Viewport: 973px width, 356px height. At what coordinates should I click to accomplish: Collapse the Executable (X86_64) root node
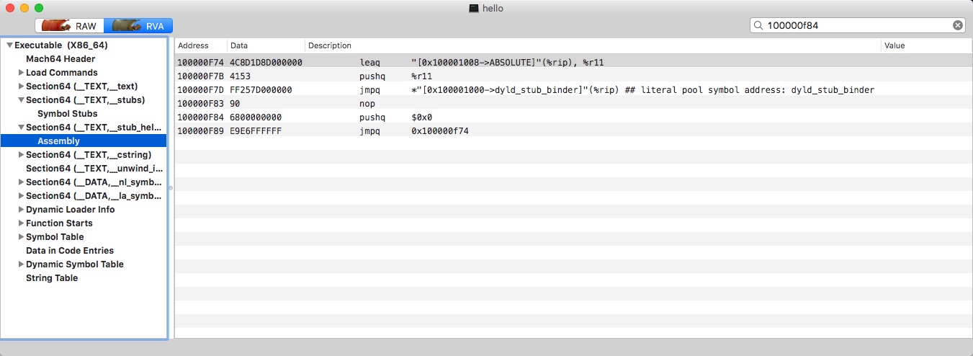[9, 45]
